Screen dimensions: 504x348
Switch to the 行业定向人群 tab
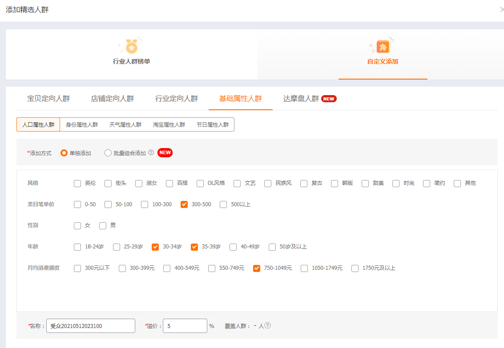pos(177,99)
